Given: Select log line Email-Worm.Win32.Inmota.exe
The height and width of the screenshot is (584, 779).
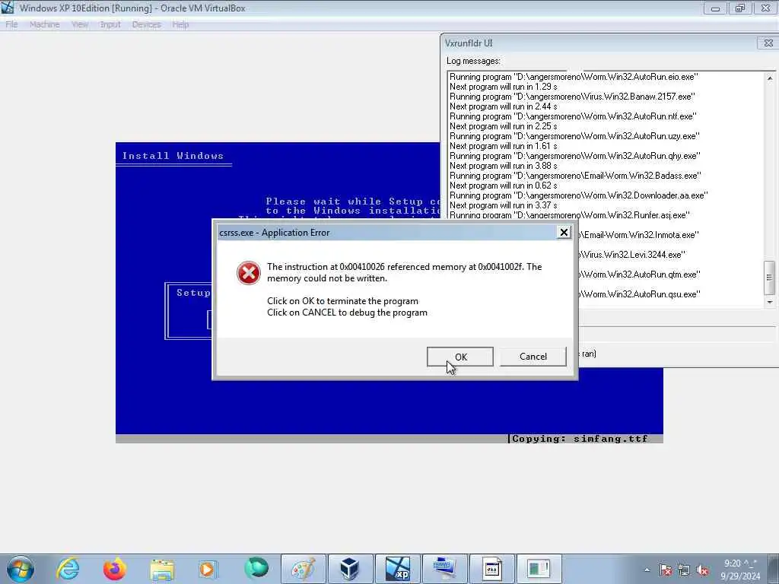Looking at the screenshot, I should [x=639, y=235].
